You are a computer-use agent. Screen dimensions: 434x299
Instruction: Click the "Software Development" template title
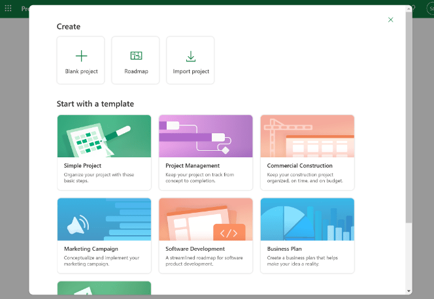coord(195,249)
